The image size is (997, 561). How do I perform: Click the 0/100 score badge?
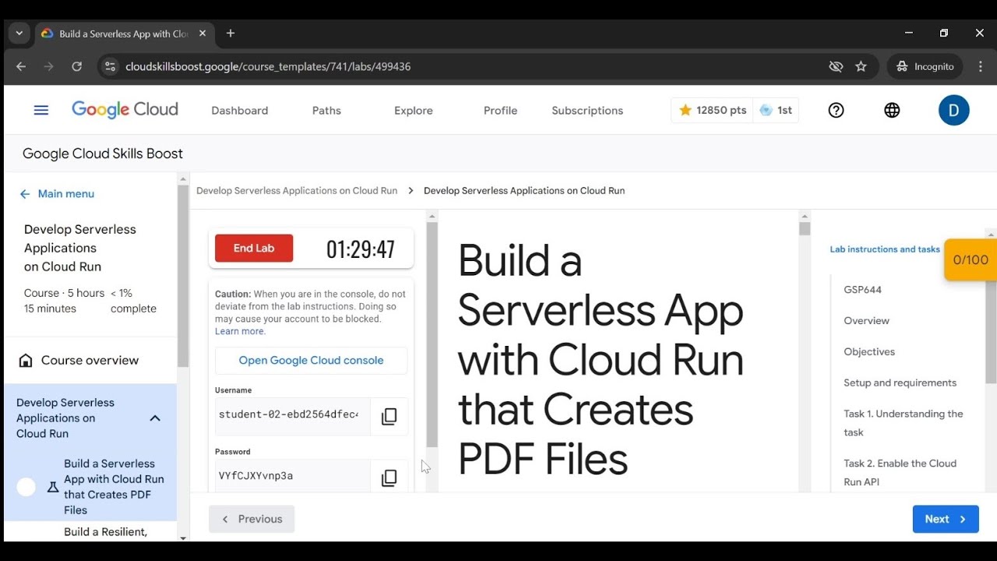pos(970,260)
